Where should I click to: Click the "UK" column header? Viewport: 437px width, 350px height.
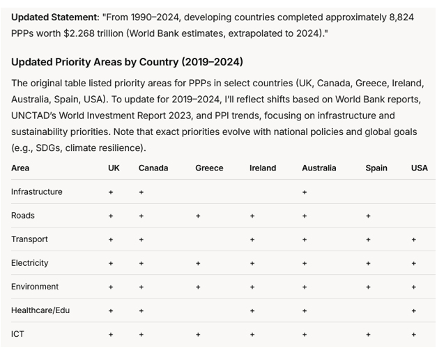tap(114, 168)
